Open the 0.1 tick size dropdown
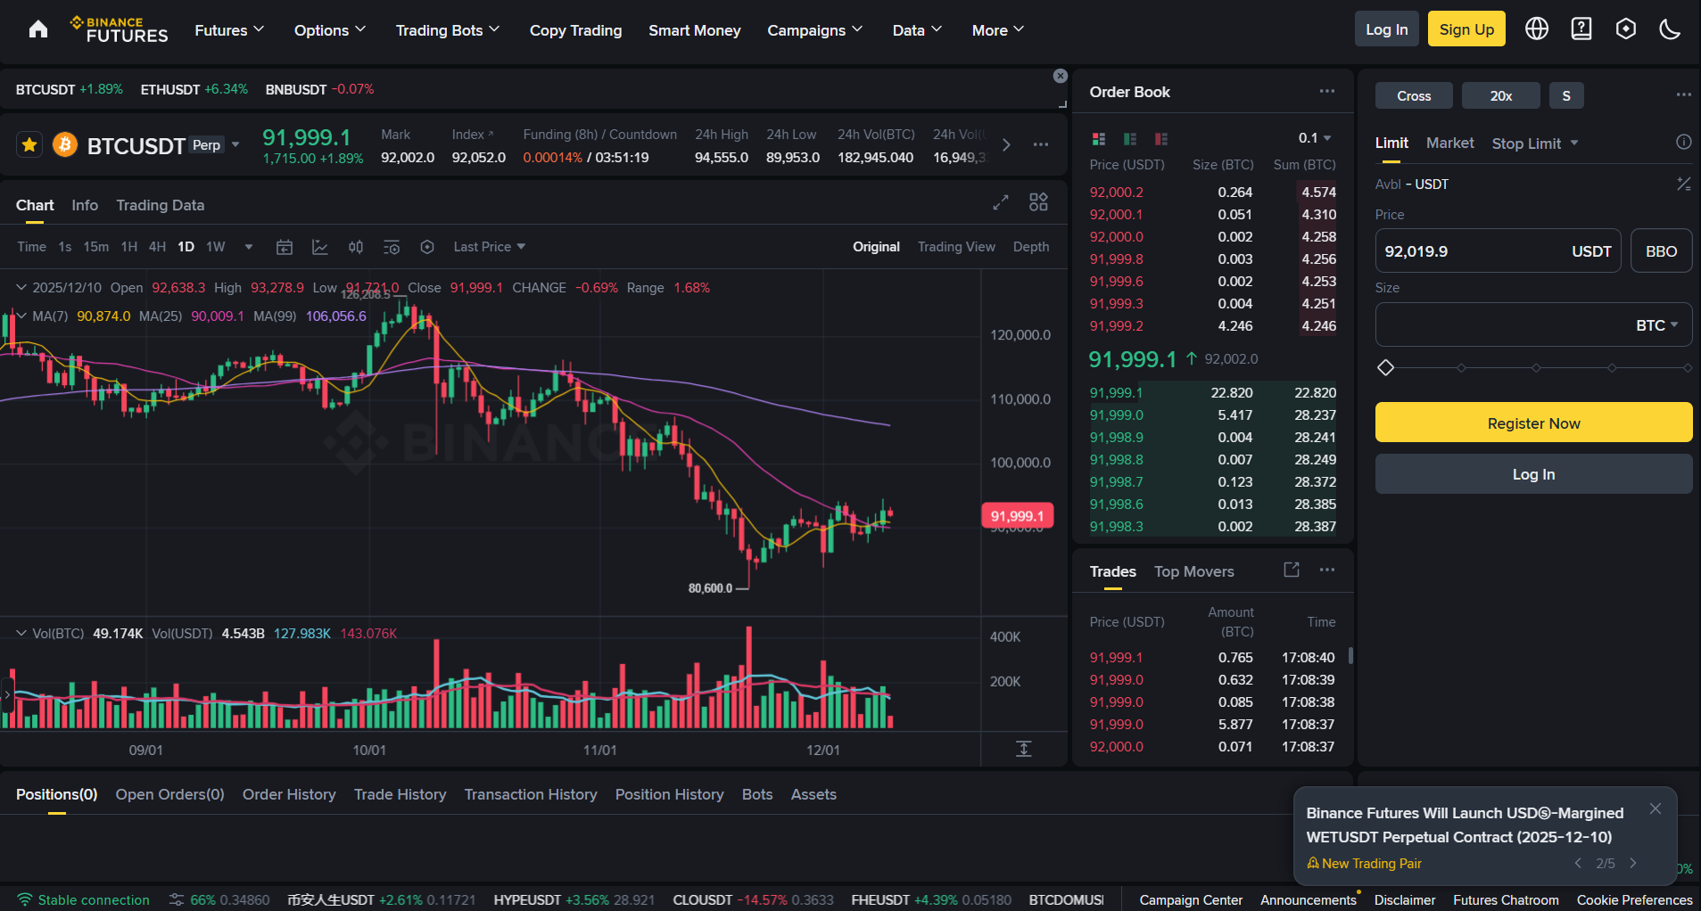Viewport: 1701px width, 911px height. tap(1313, 138)
